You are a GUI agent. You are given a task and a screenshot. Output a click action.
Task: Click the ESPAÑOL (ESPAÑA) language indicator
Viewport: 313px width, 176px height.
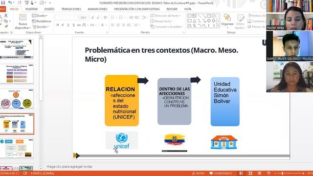pyautogui.click(x=43, y=174)
